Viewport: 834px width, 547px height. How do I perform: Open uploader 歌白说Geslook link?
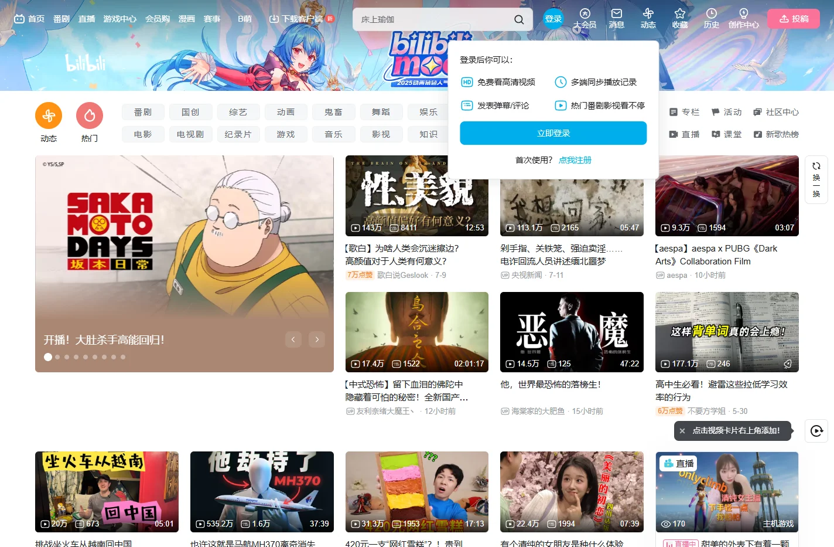point(403,275)
